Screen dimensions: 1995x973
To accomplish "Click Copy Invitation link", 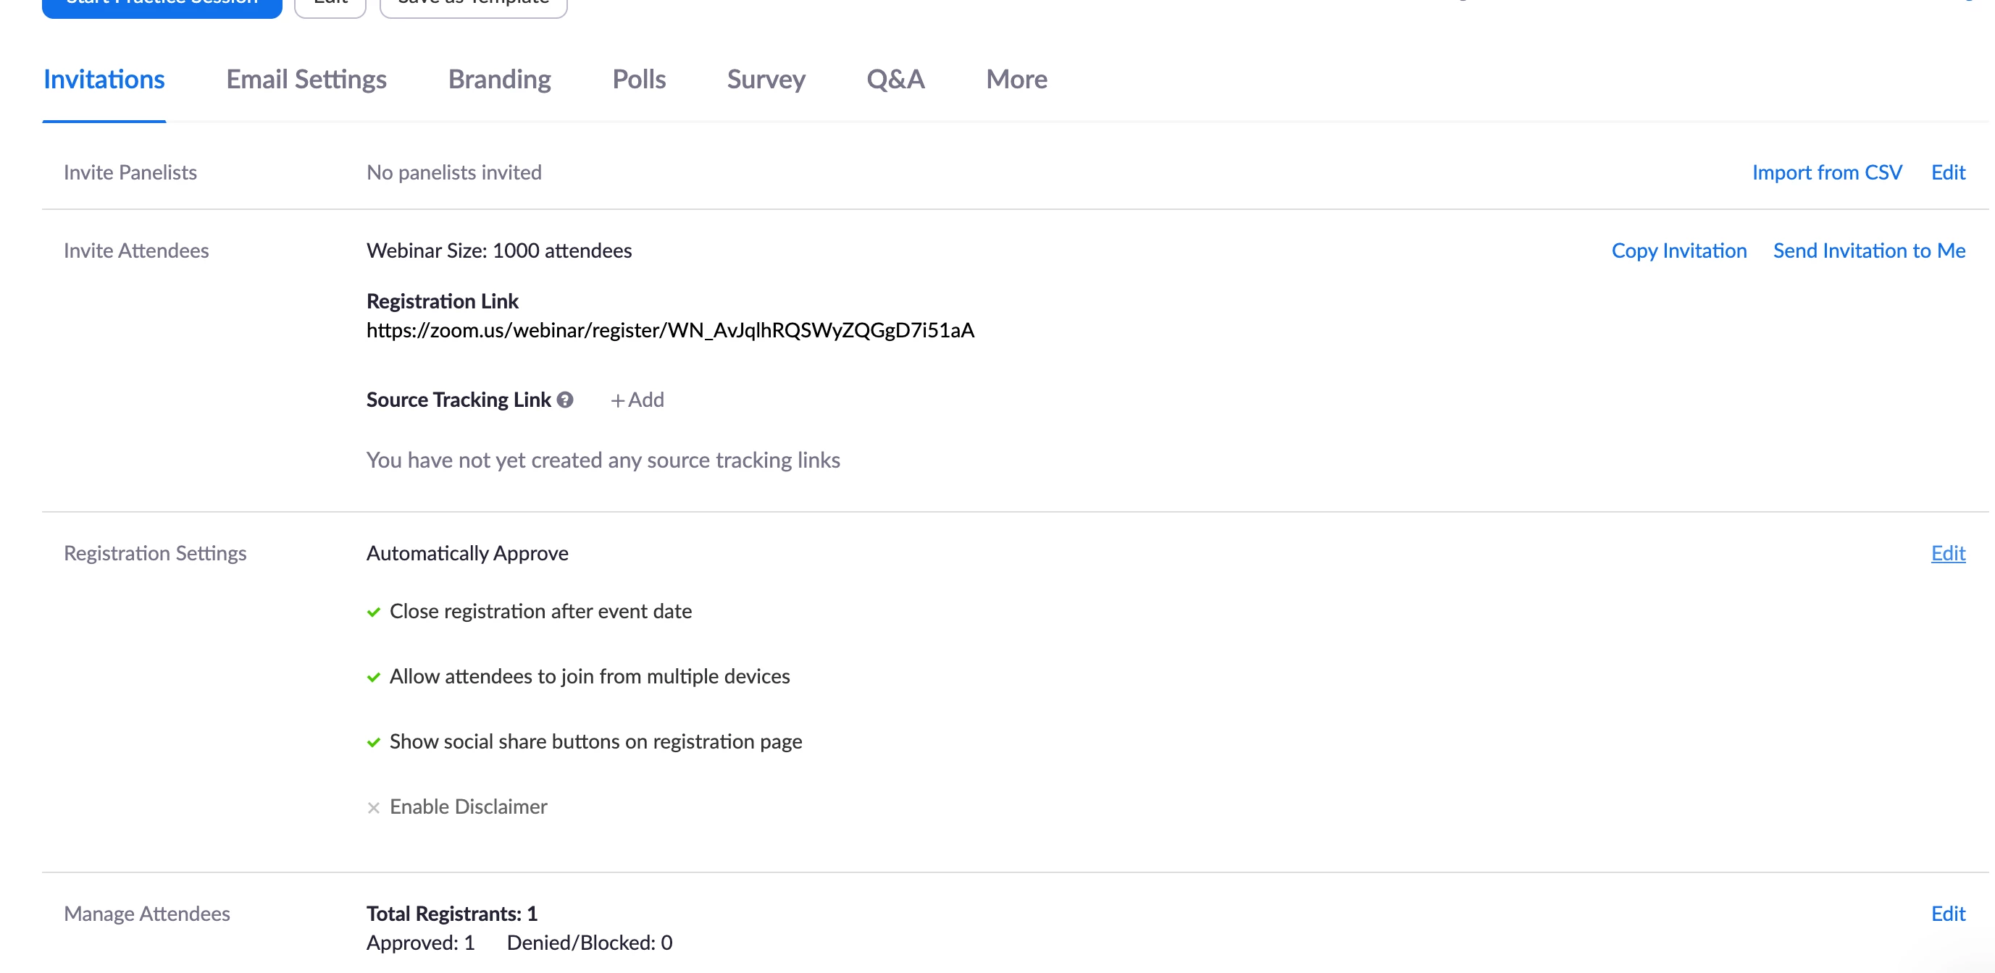I will [1678, 250].
